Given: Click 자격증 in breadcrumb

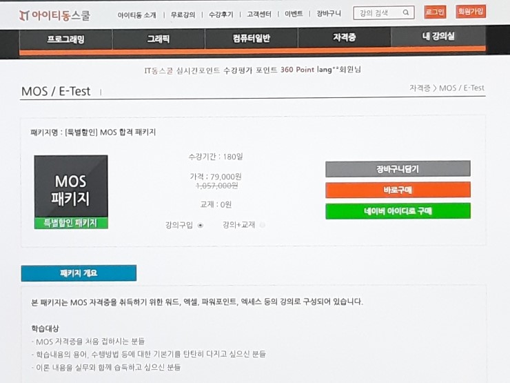Looking at the screenshot, I should [420, 88].
